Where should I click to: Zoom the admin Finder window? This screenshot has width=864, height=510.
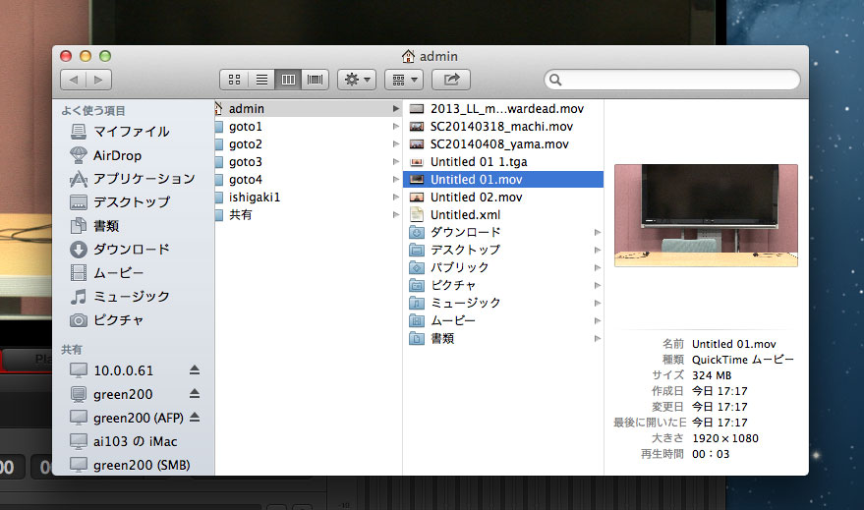point(105,56)
